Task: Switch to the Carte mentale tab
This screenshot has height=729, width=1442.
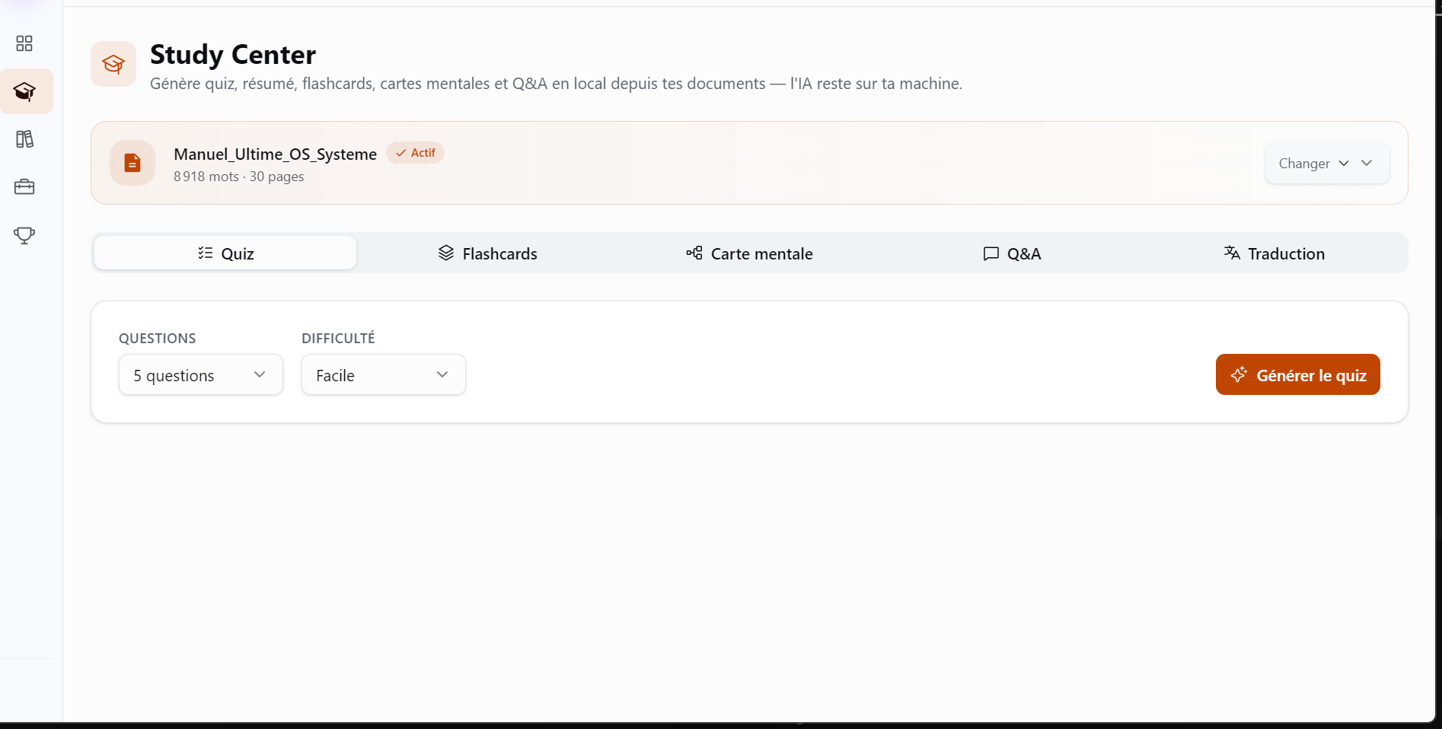Action: (x=750, y=253)
